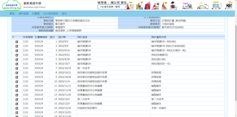The image size is (237, 117).
Task: Select the 繪本閱讀5本: 例如(點) cell
Action: point(188,42)
